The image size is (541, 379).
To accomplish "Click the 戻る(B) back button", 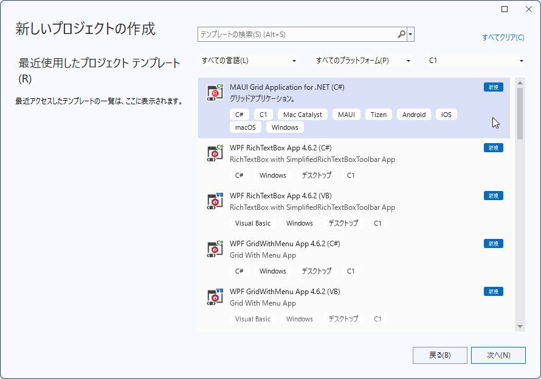I will 440,355.
